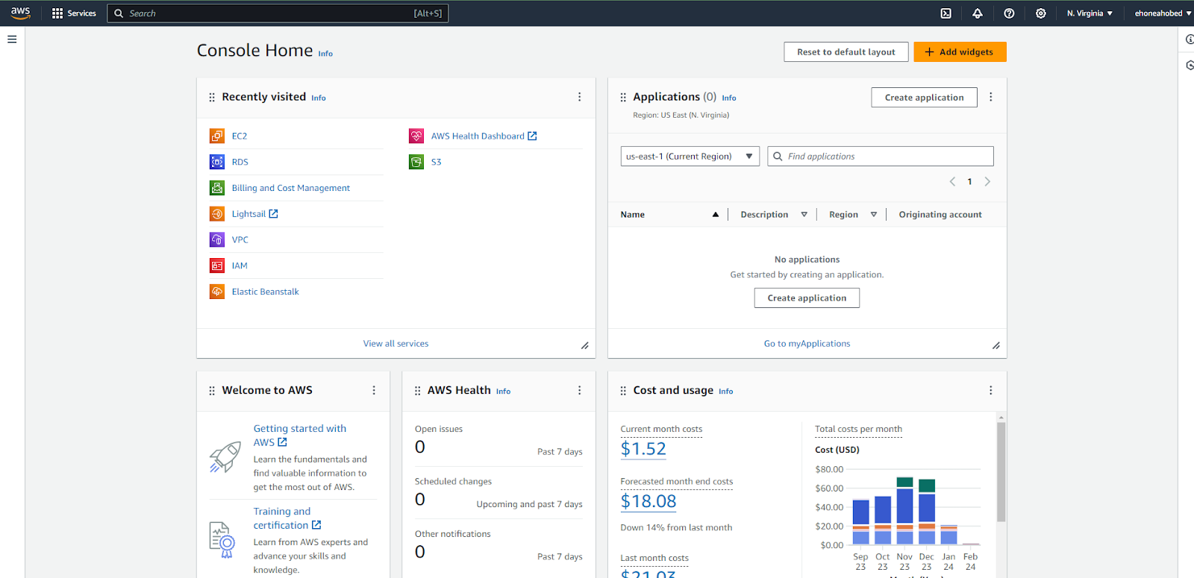The image size is (1194, 578).
Task: Open Billing and Cost Management link
Action: click(291, 188)
